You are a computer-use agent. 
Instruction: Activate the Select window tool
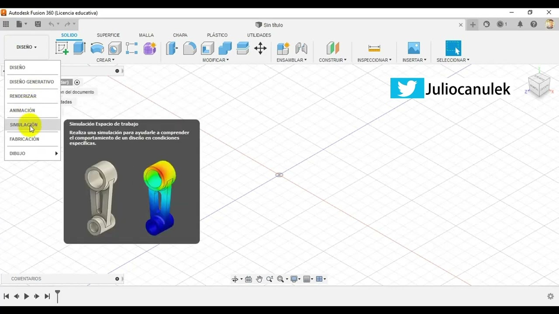[453, 48]
